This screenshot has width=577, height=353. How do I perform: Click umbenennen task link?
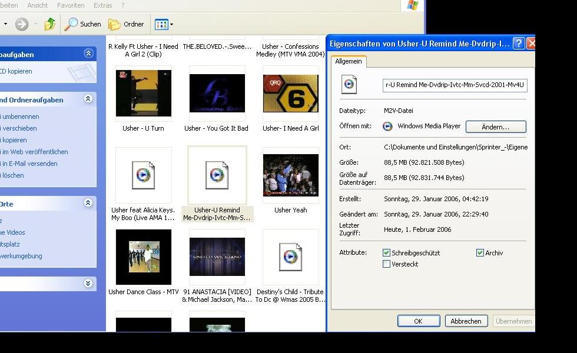19,116
